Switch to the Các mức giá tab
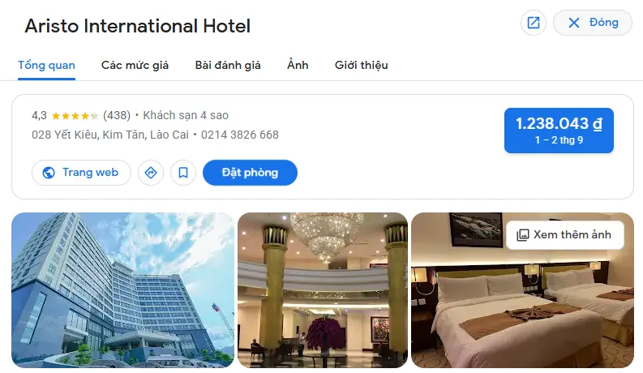The height and width of the screenshot is (373, 643). click(135, 65)
